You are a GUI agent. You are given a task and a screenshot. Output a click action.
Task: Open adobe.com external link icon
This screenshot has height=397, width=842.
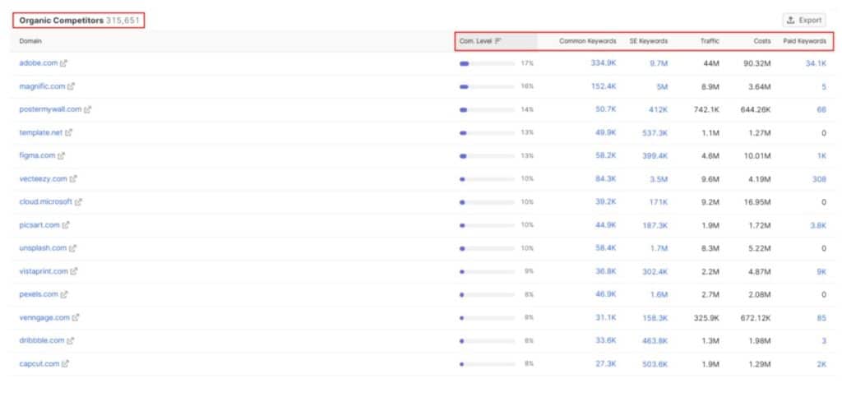(x=63, y=62)
